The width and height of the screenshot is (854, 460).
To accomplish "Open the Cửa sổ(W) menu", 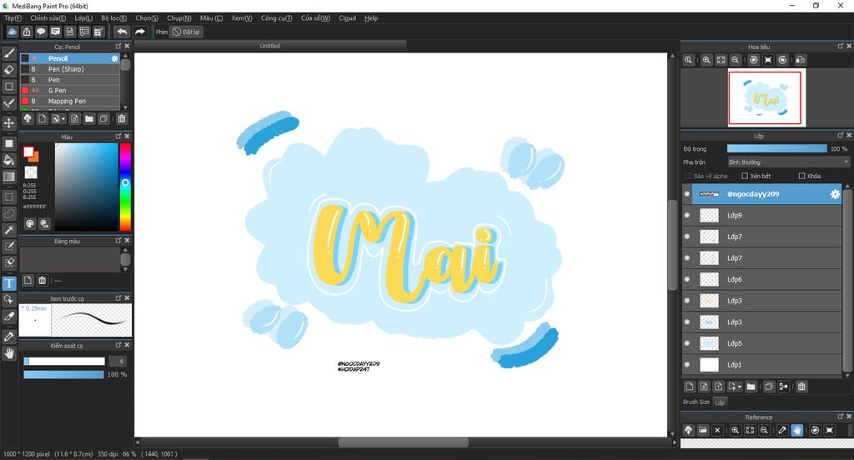I will click(315, 18).
